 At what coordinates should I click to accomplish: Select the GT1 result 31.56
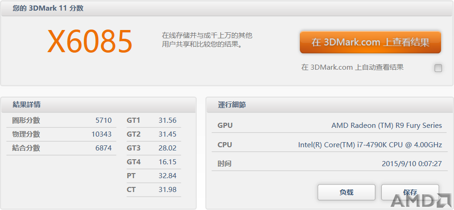click(x=168, y=120)
